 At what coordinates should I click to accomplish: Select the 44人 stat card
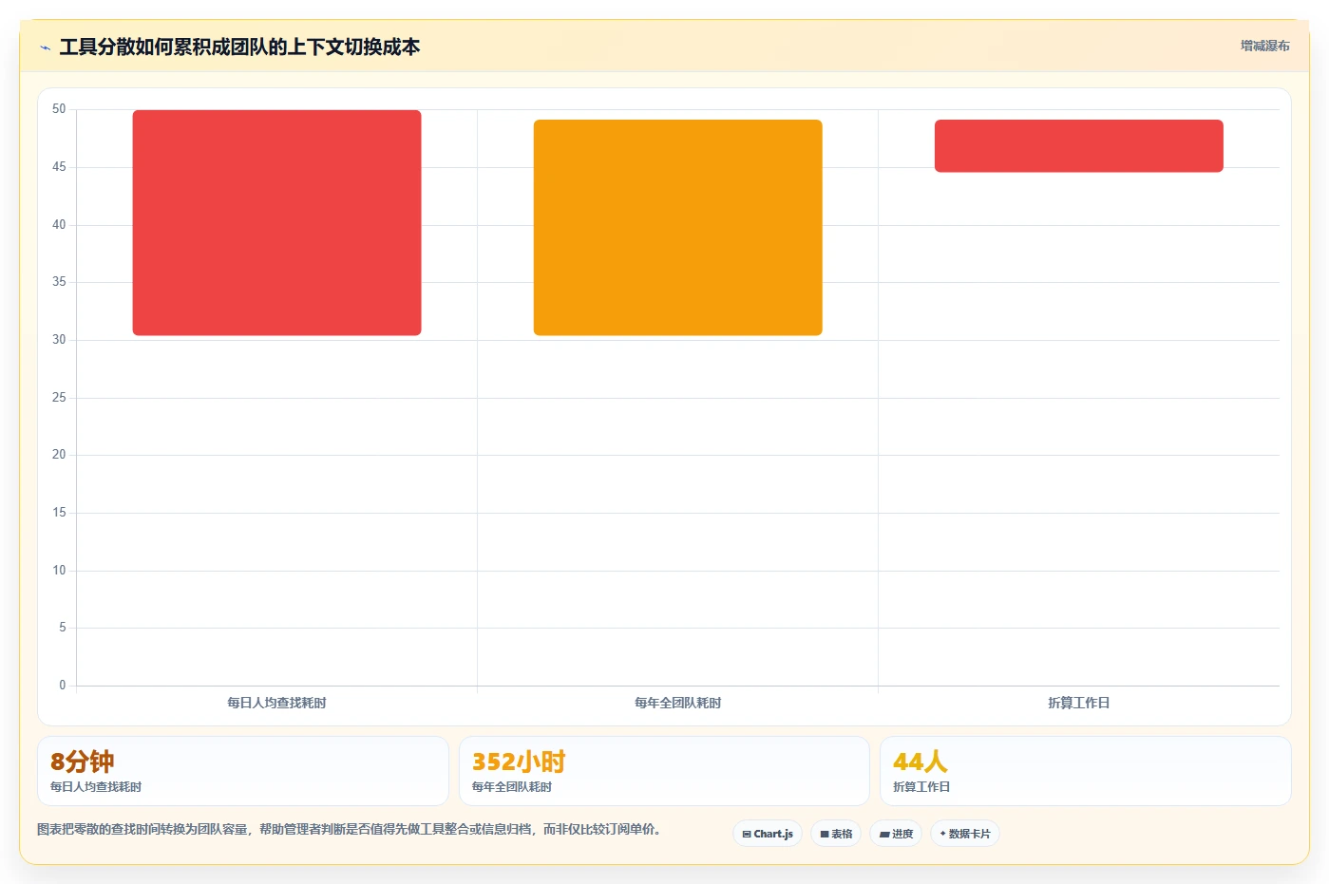click(x=1085, y=771)
